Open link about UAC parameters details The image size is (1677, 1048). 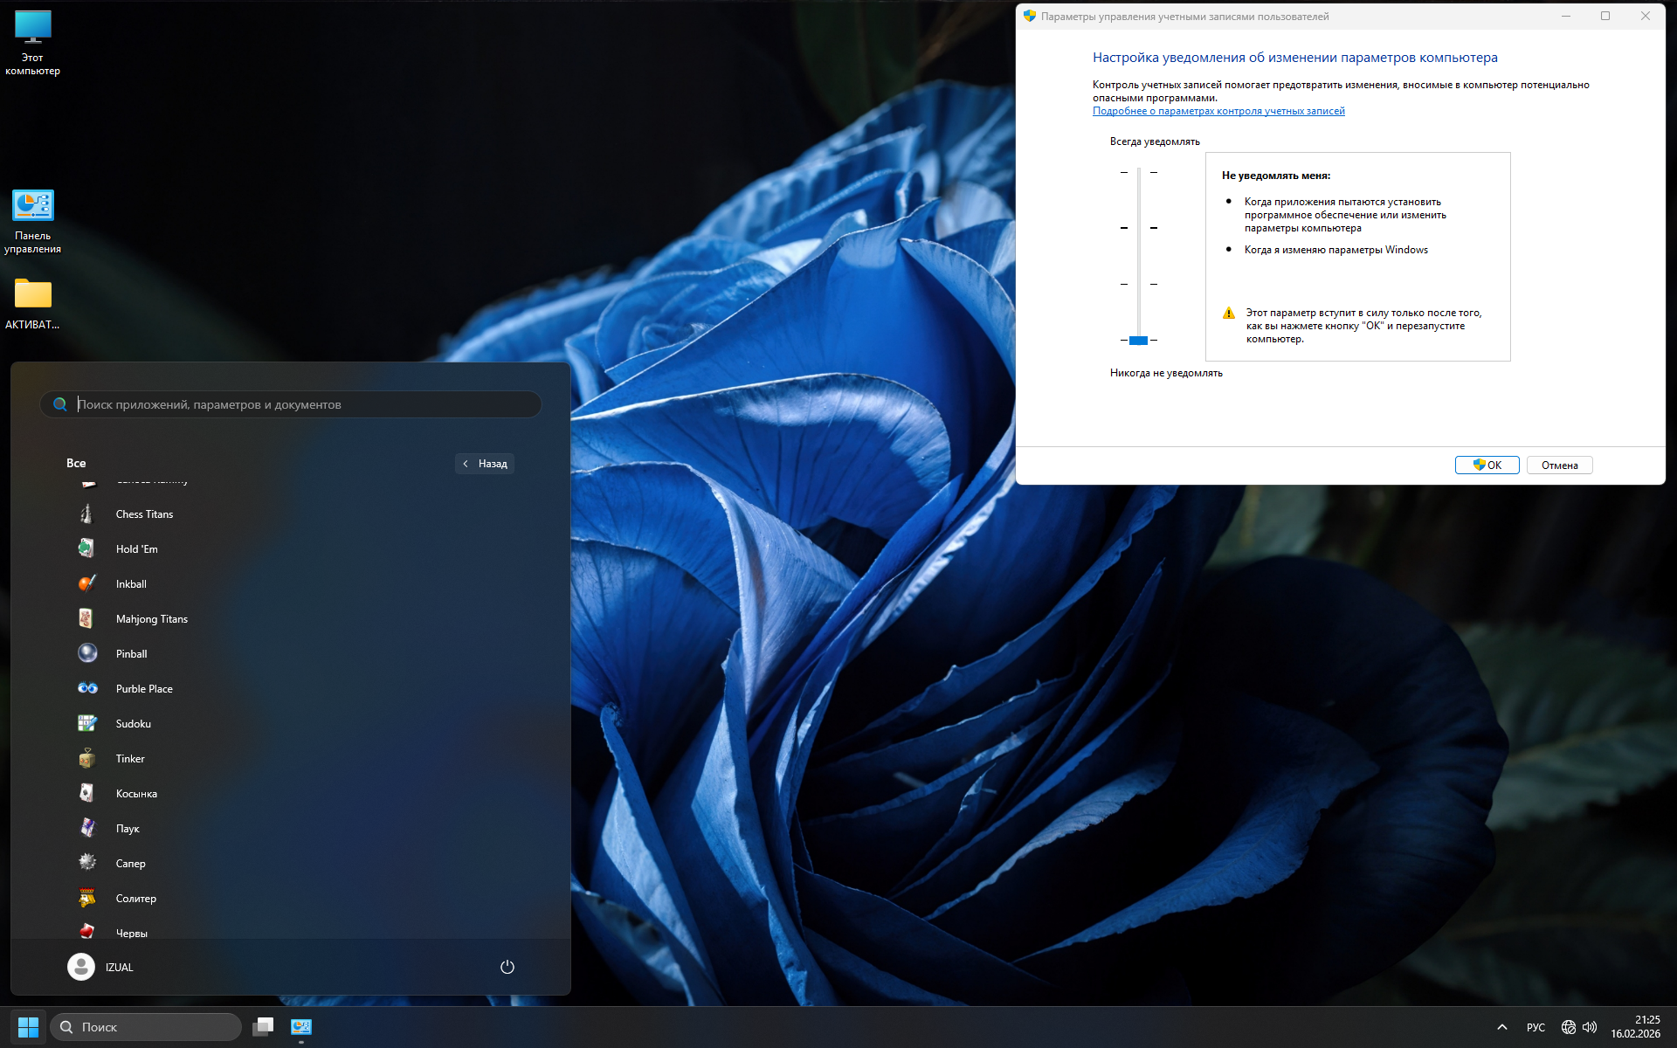tap(1218, 111)
